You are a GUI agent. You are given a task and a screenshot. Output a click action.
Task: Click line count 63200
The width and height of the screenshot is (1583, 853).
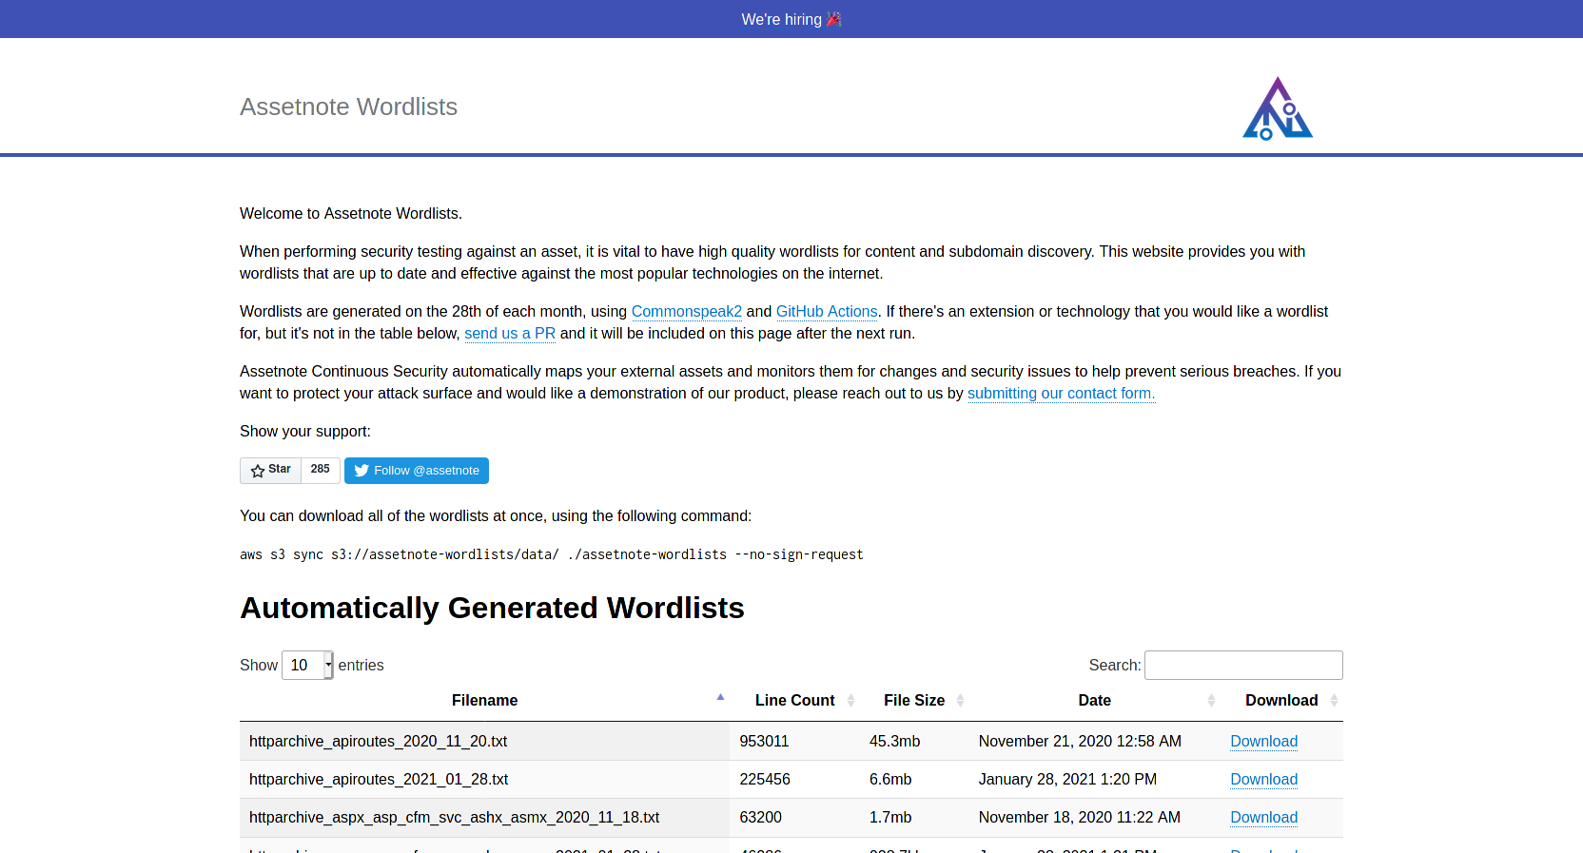[760, 817]
